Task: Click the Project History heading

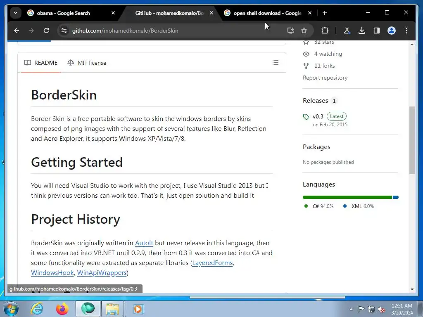Action: pyautogui.click(x=76, y=219)
